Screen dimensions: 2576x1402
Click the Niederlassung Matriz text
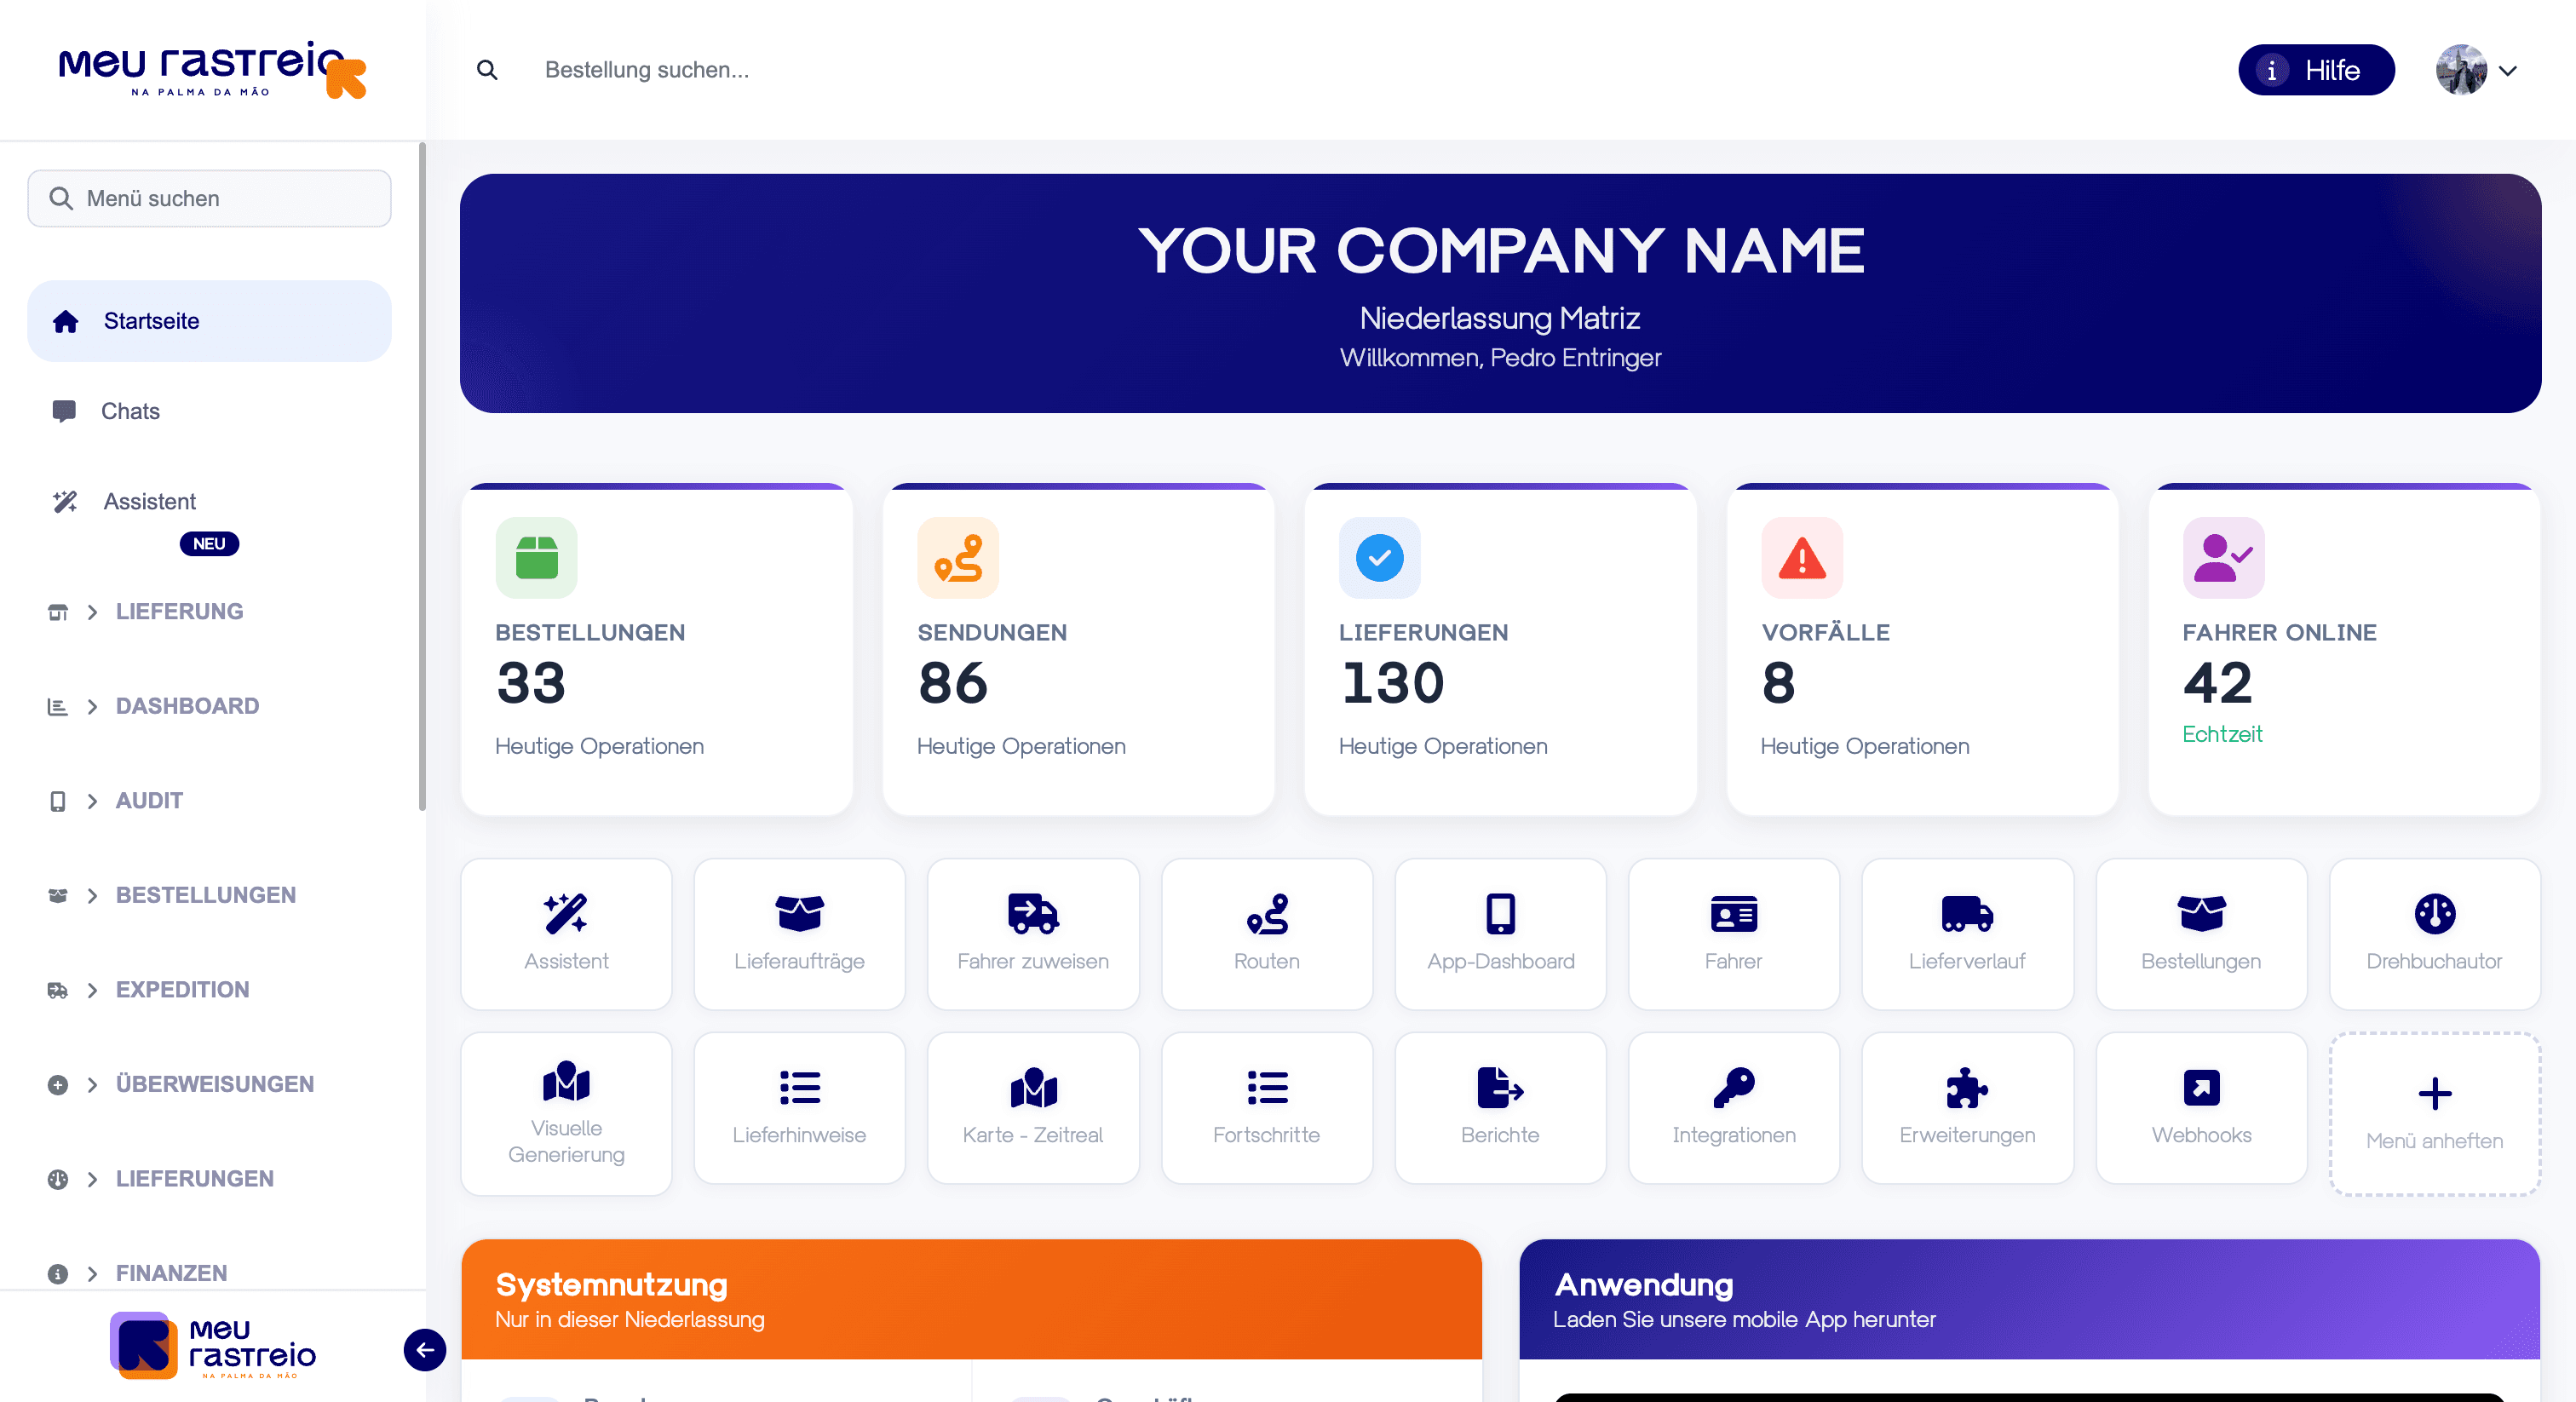1500,318
